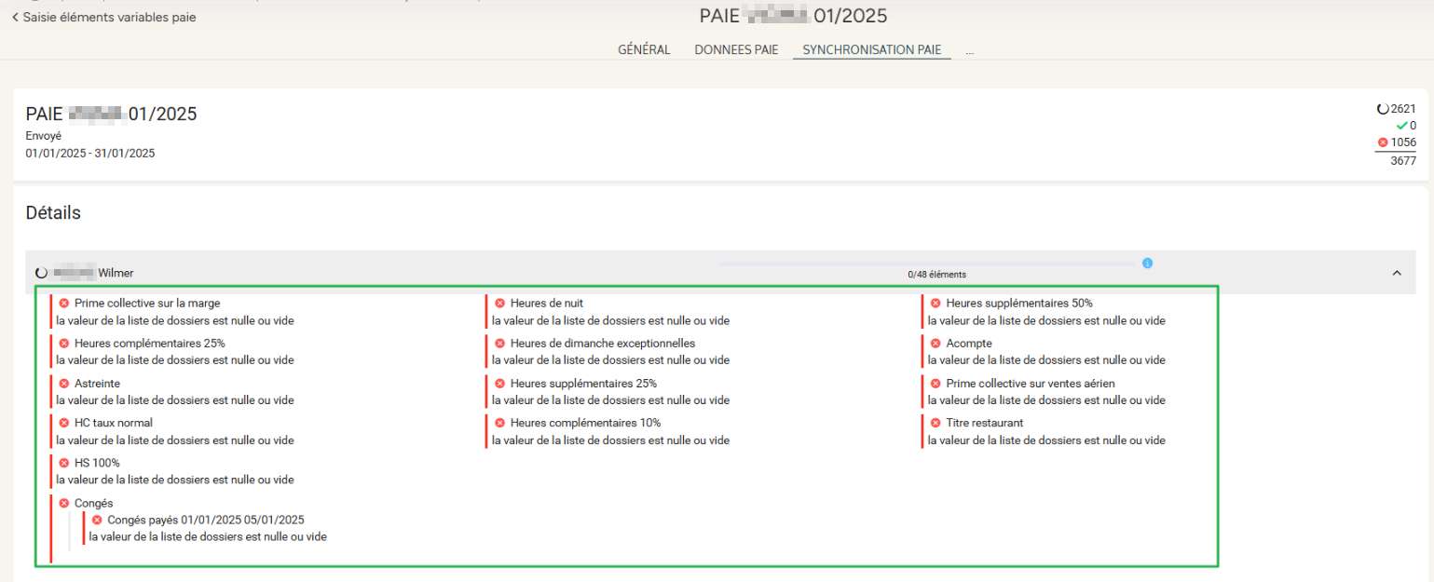
Task: Click the error icon next to Acompte
Action: (x=936, y=344)
